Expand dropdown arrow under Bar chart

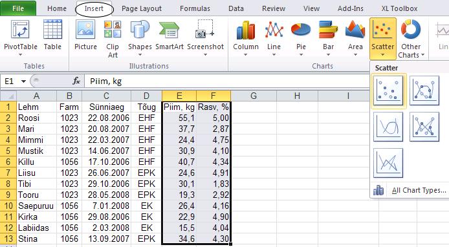[328, 55]
